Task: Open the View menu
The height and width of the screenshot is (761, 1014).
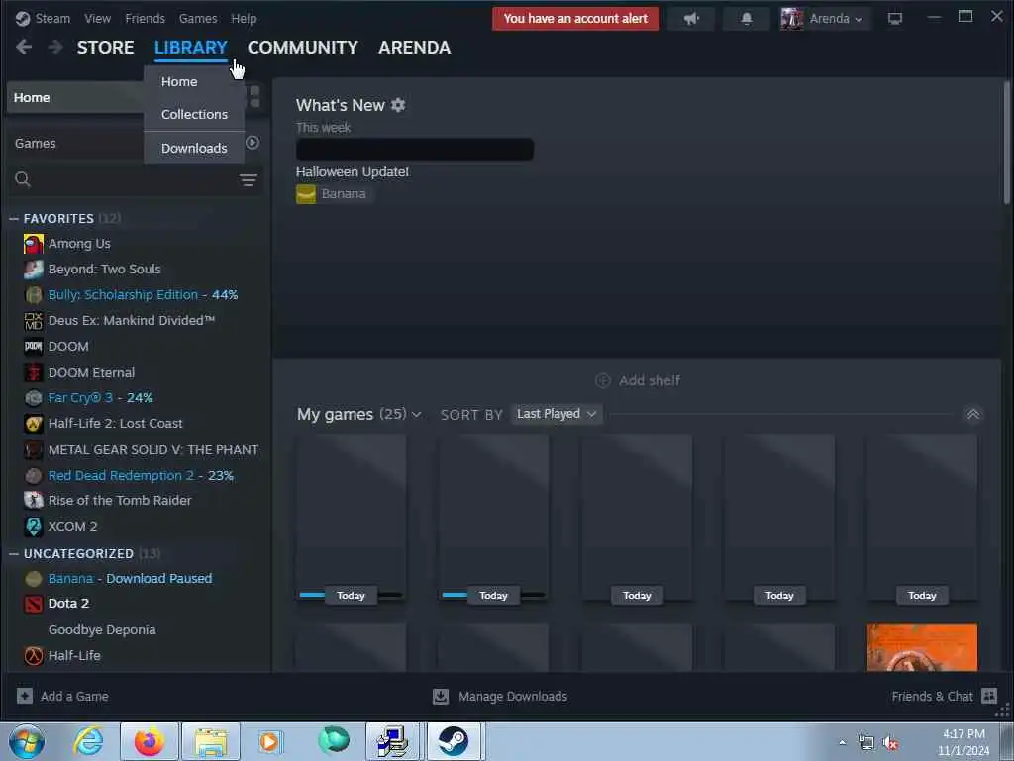Action: tap(98, 18)
